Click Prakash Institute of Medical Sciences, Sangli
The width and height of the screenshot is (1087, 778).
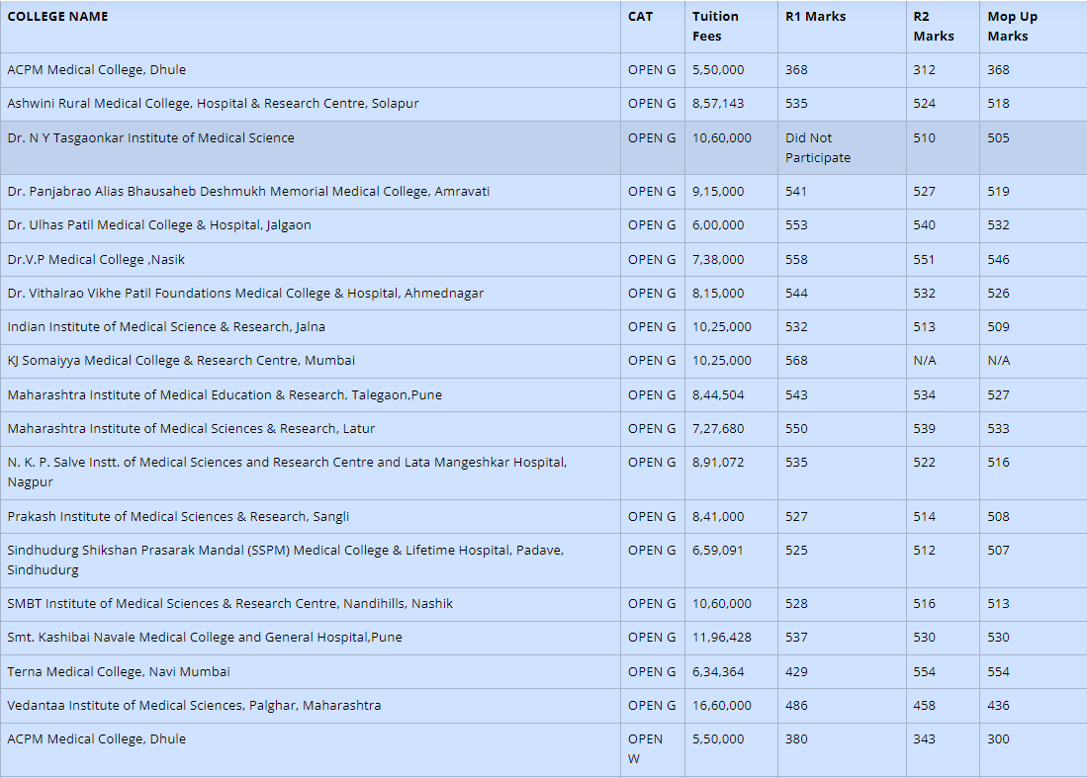(x=178, y=517)
